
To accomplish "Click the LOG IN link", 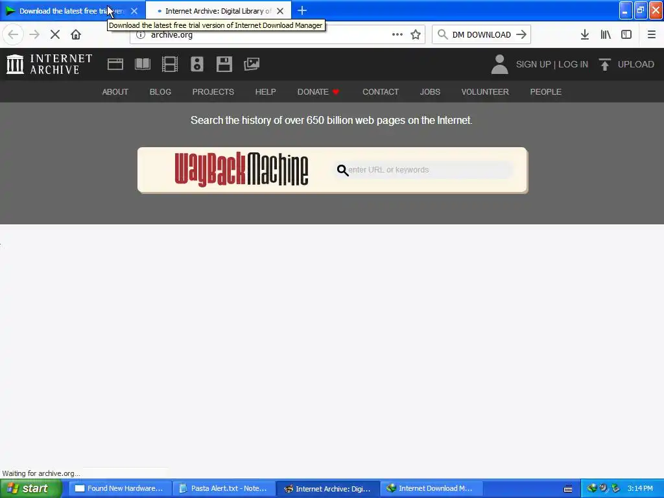I will point(573,64).
